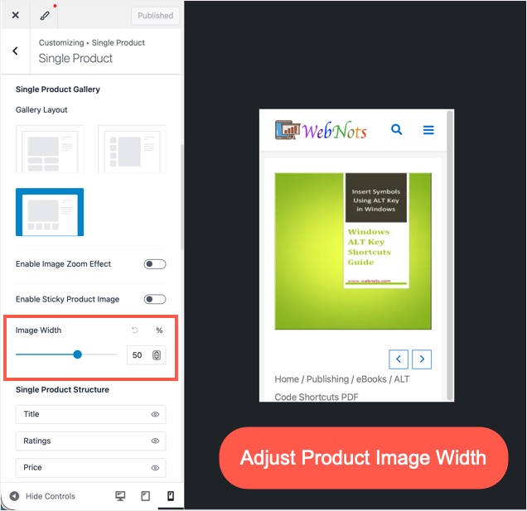Open the pencil edit shortcuts icon

tap(45, 16)
